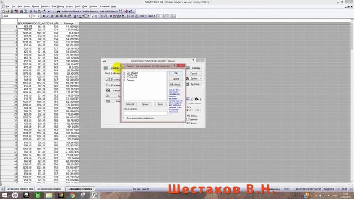Click the Разница column header

(69, 23)
